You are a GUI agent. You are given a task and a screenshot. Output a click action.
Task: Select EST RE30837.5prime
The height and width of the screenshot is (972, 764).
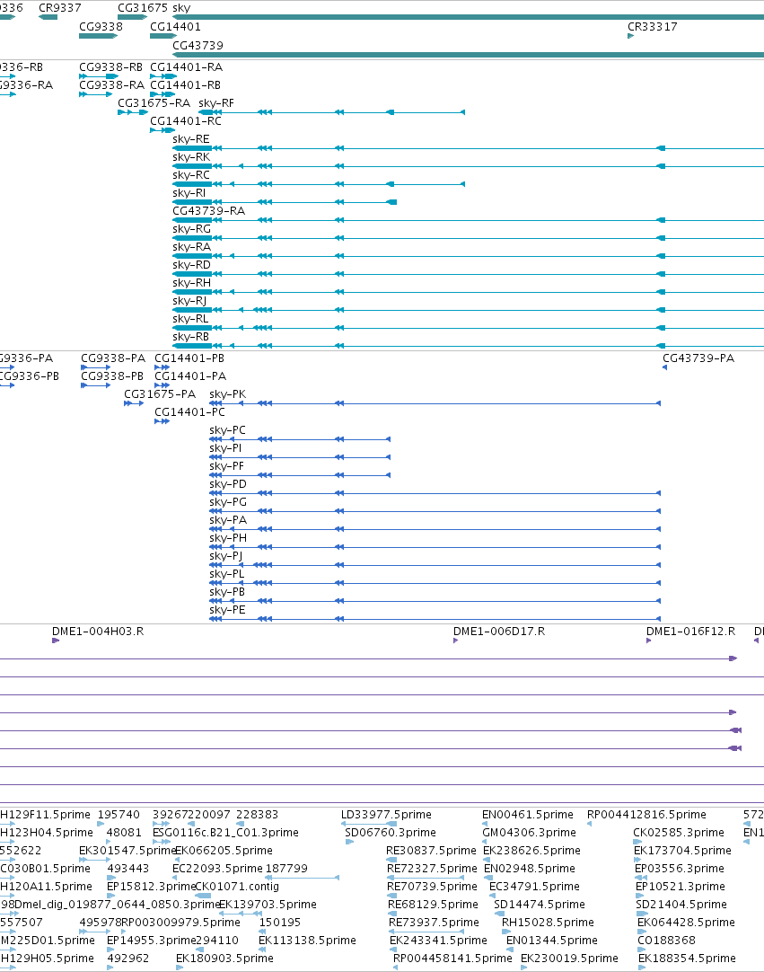(x=431, y=851)
